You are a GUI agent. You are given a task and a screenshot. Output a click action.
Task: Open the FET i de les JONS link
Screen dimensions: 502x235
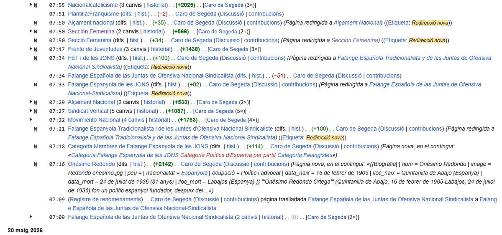pos(90,58)
